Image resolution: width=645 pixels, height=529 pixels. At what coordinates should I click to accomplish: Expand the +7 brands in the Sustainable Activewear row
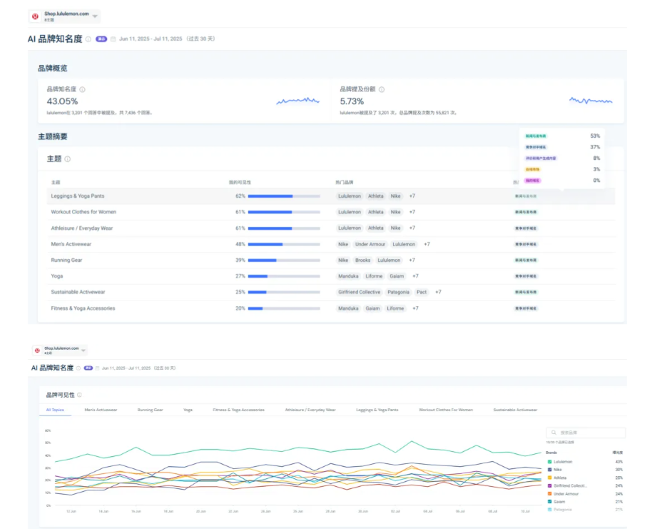[439, 292]
